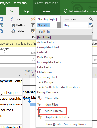The image size is (97, 128).
Task: Open the Zoom dropdown arrow
Action: [x=95, y=19]
